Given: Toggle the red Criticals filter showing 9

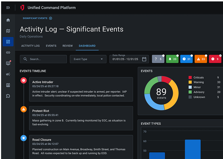Looking at the screenshot, I should (x=215, y=59).
